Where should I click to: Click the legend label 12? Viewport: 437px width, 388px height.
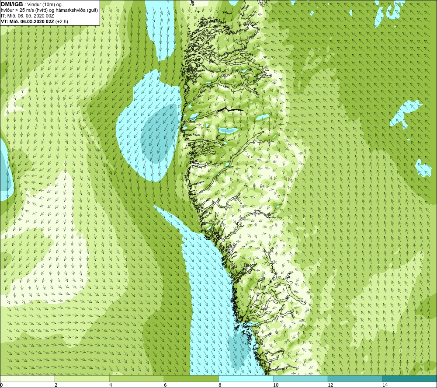pos(330,385)
